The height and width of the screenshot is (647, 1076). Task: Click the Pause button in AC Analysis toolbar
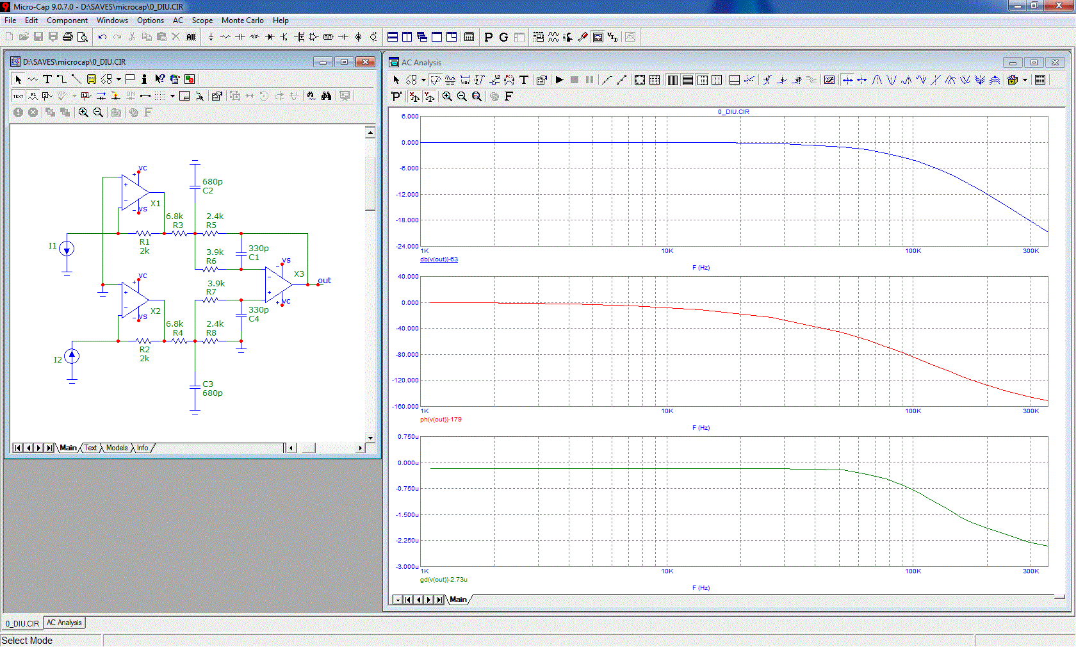(589, 79)
